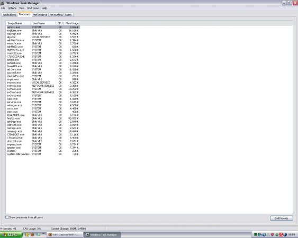Open the Help menu
This screenshot has height=238, width=298.
pos(44,8)
